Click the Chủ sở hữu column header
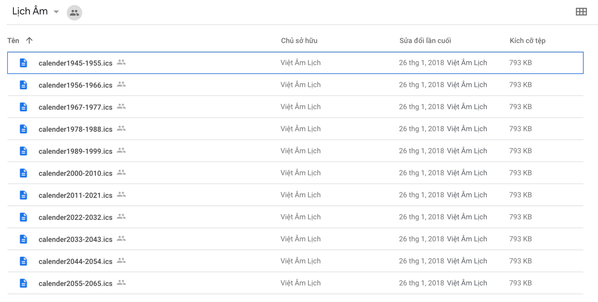This screenshot has height=302, width=598. tap(299, 41)
